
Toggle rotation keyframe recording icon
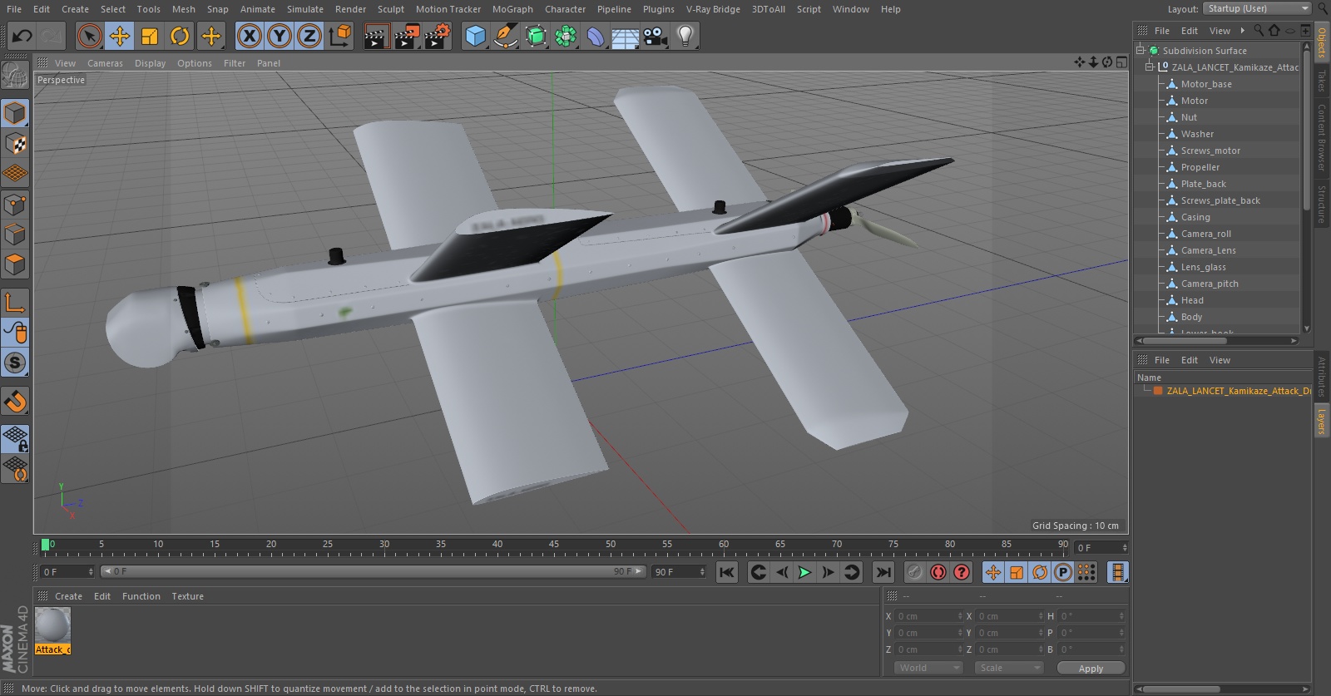coord(1040,572)
